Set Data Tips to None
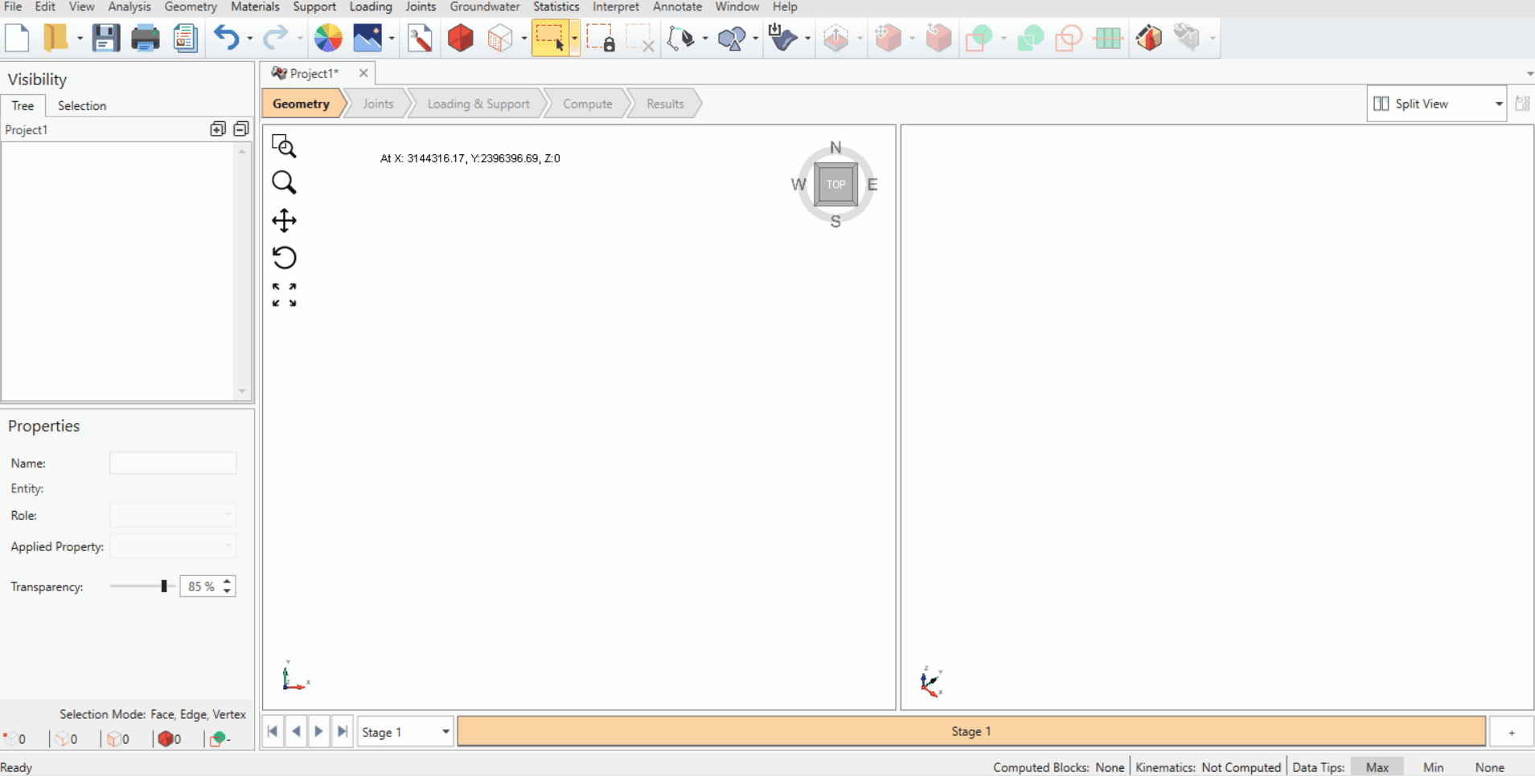1535x776 pixels. (1489, 767)
